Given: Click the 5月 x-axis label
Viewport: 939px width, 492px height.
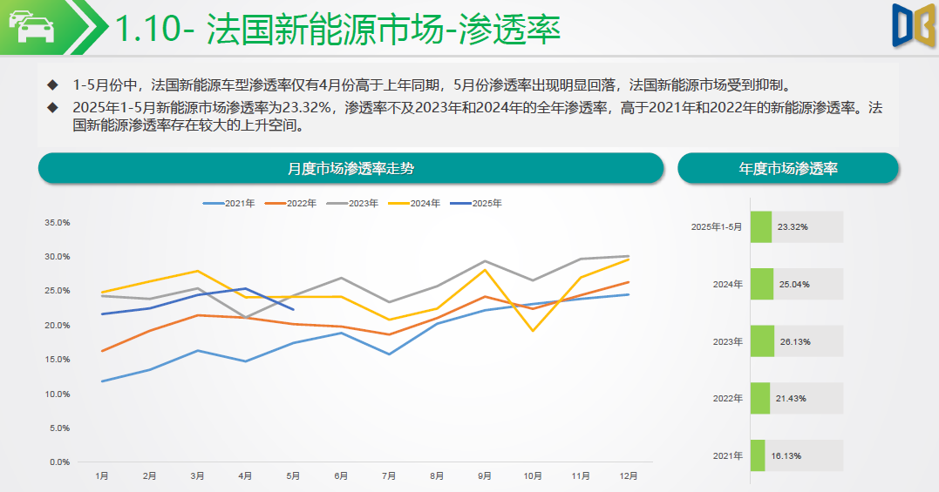Looking at the screenshot, I should (x=293, y=475).
